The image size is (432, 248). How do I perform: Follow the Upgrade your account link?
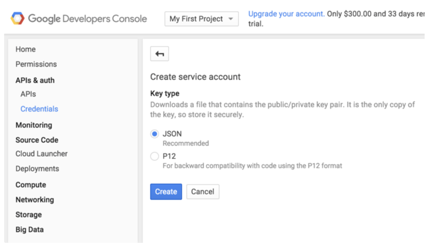286,14
